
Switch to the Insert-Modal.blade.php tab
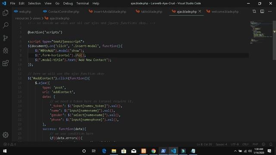click(x=110, y=12)
